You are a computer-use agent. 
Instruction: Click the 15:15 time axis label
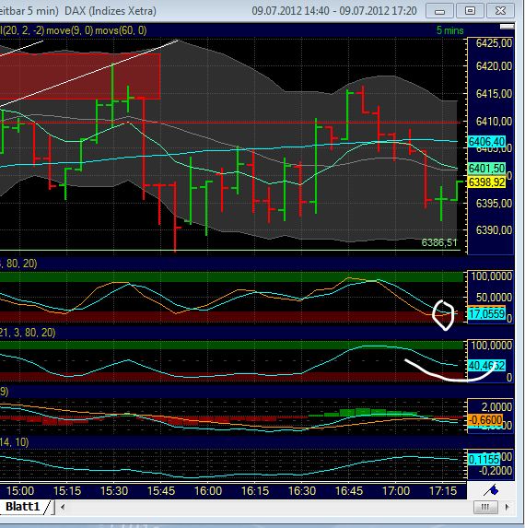67,490
